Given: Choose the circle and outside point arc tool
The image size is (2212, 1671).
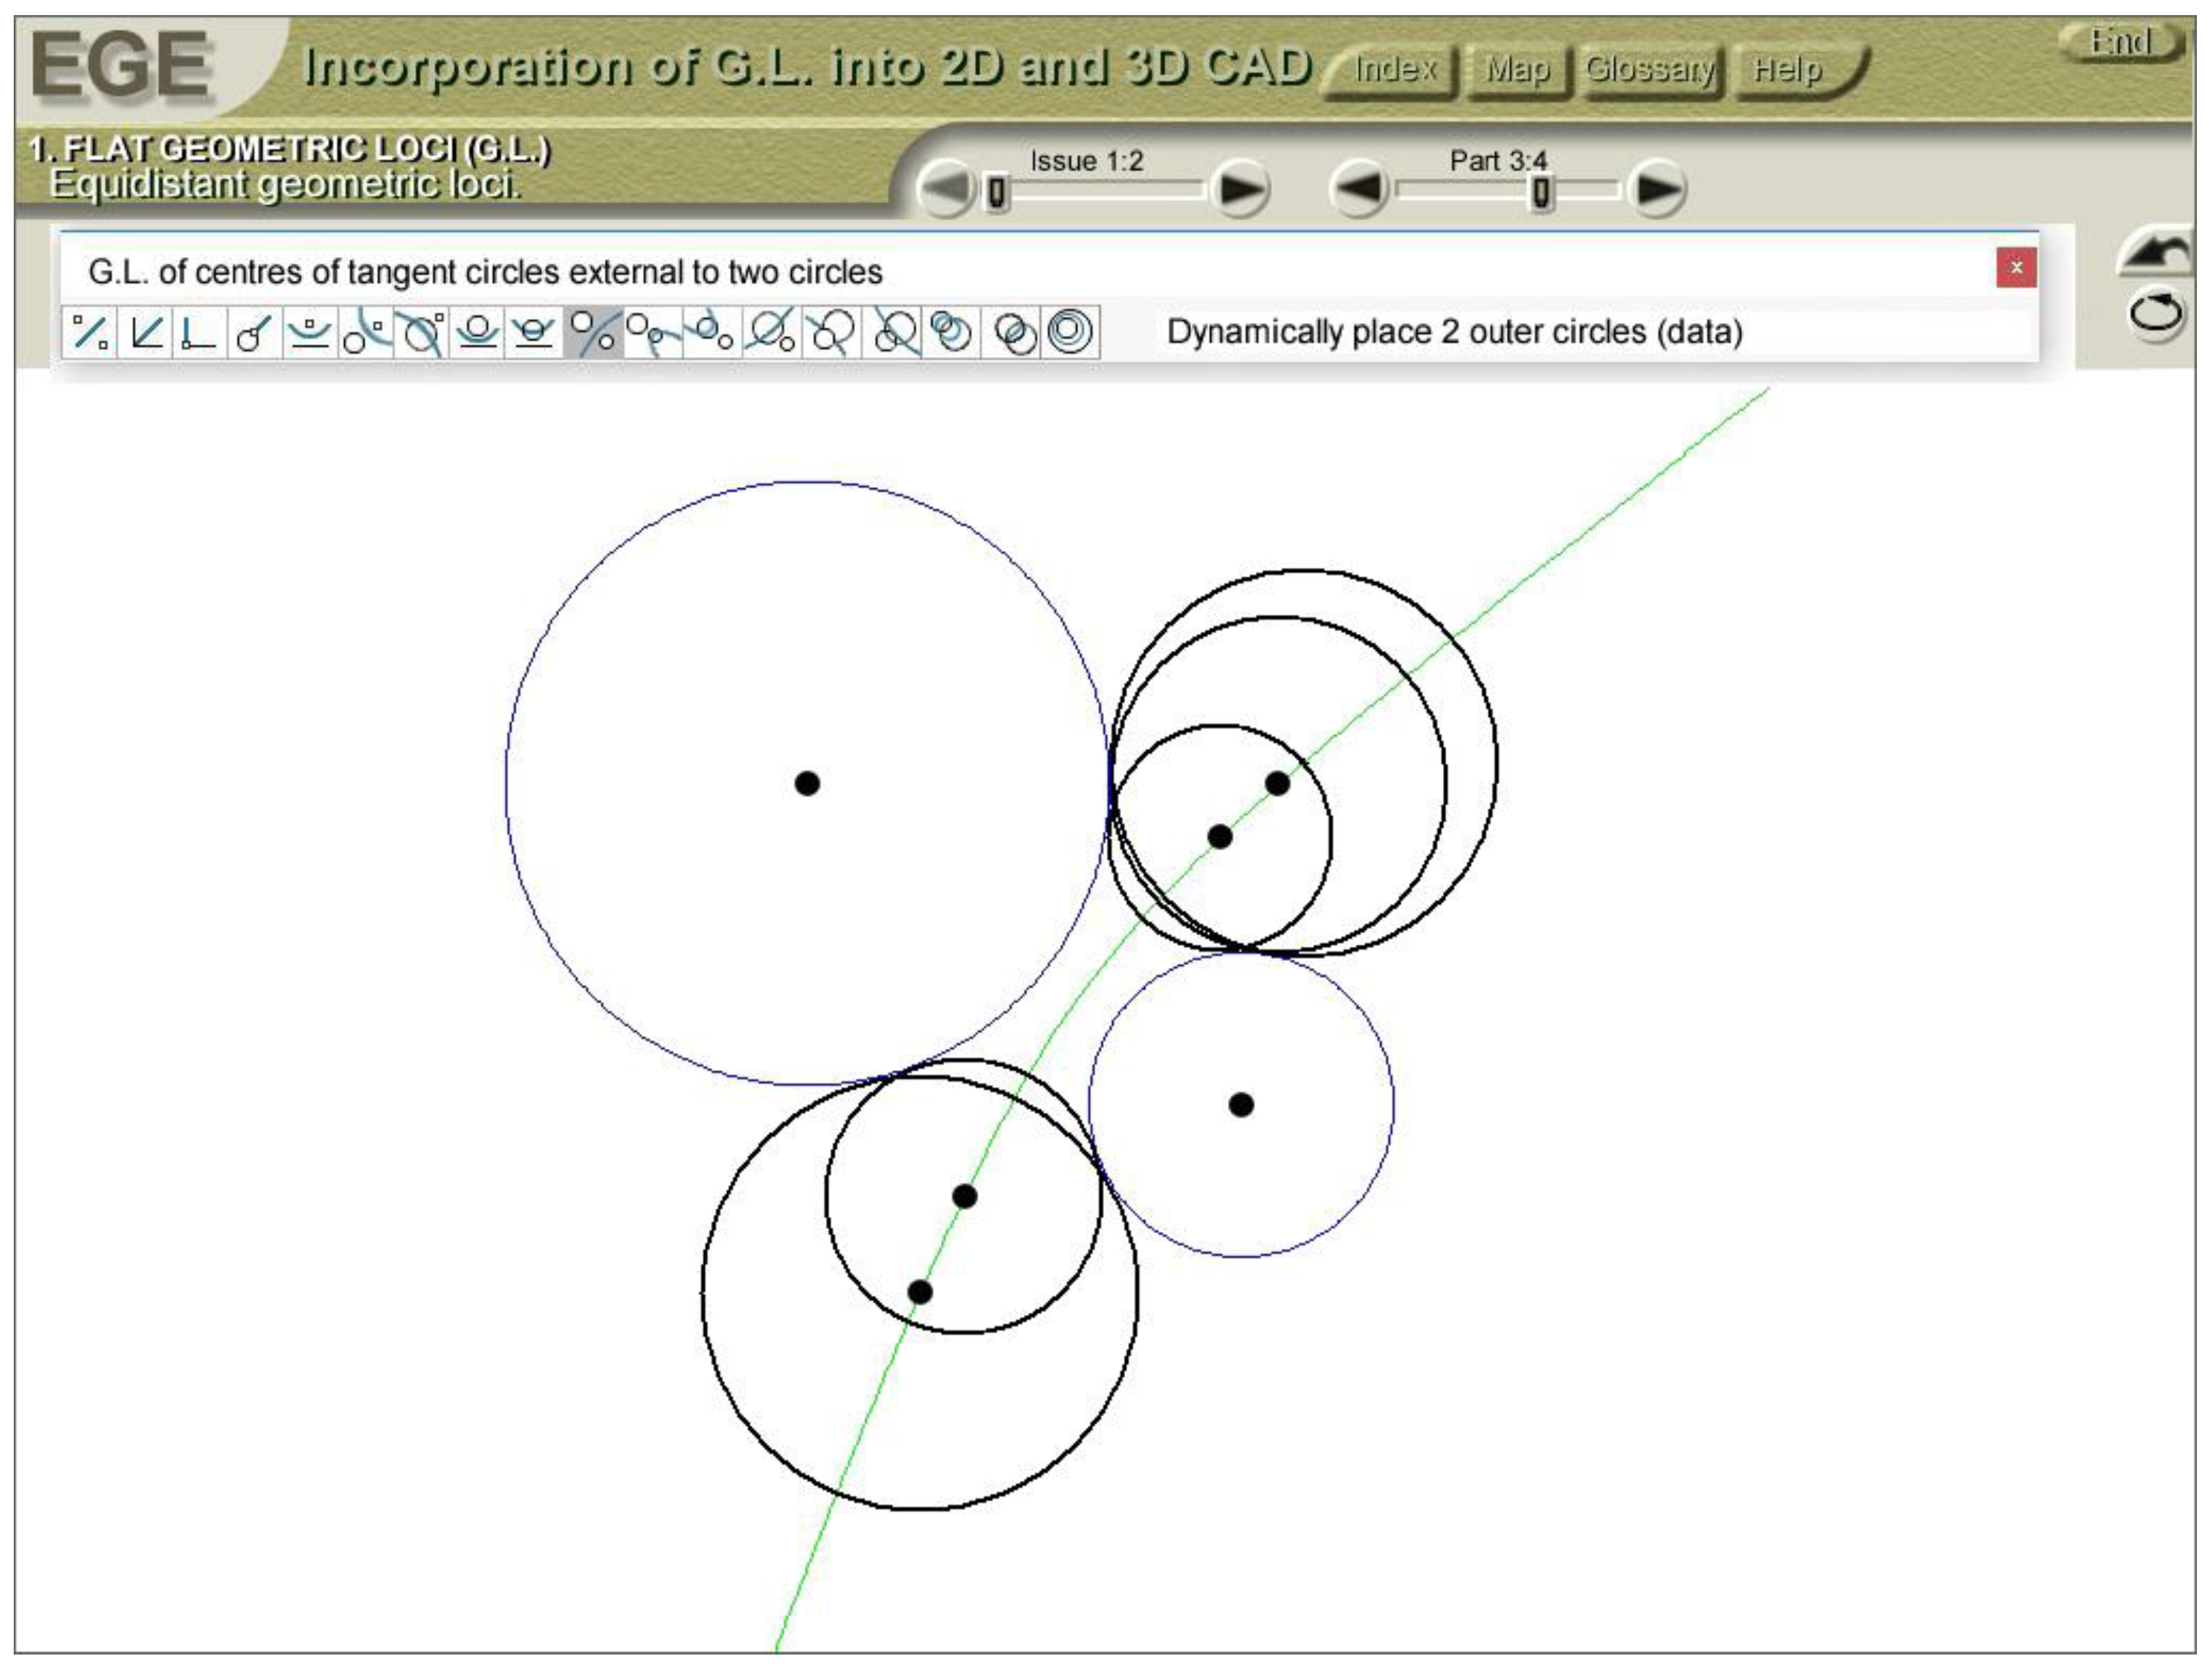Looking at the screenshot, I should pos(366,332).
